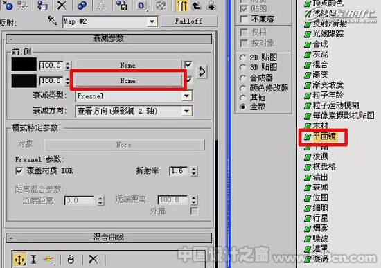
Task: Expand the Map #2 name dropdown
Action: (x=152, y=21)
